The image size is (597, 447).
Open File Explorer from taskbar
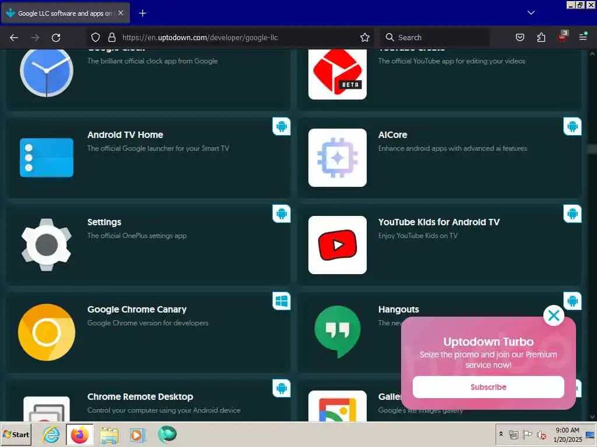(109, 434)
